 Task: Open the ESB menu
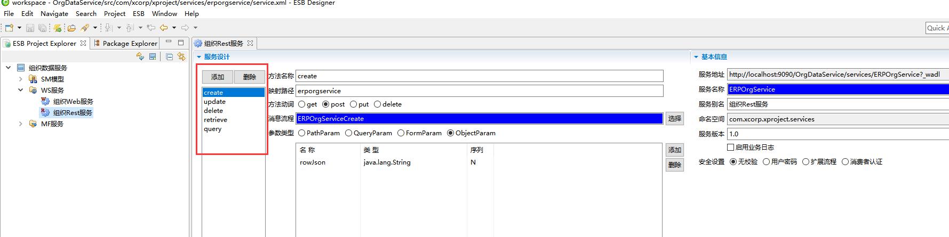point(139,13)
